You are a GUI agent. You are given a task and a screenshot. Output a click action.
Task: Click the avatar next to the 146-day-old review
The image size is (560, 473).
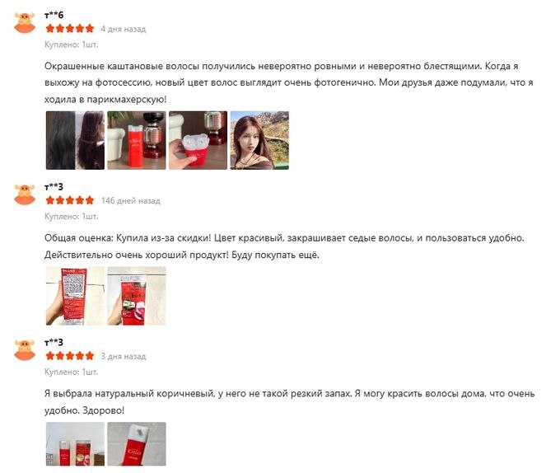25,194
